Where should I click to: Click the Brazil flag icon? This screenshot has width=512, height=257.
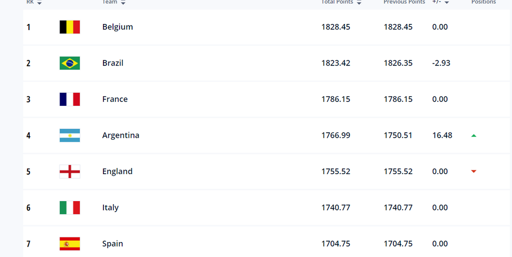coord(69,63)
